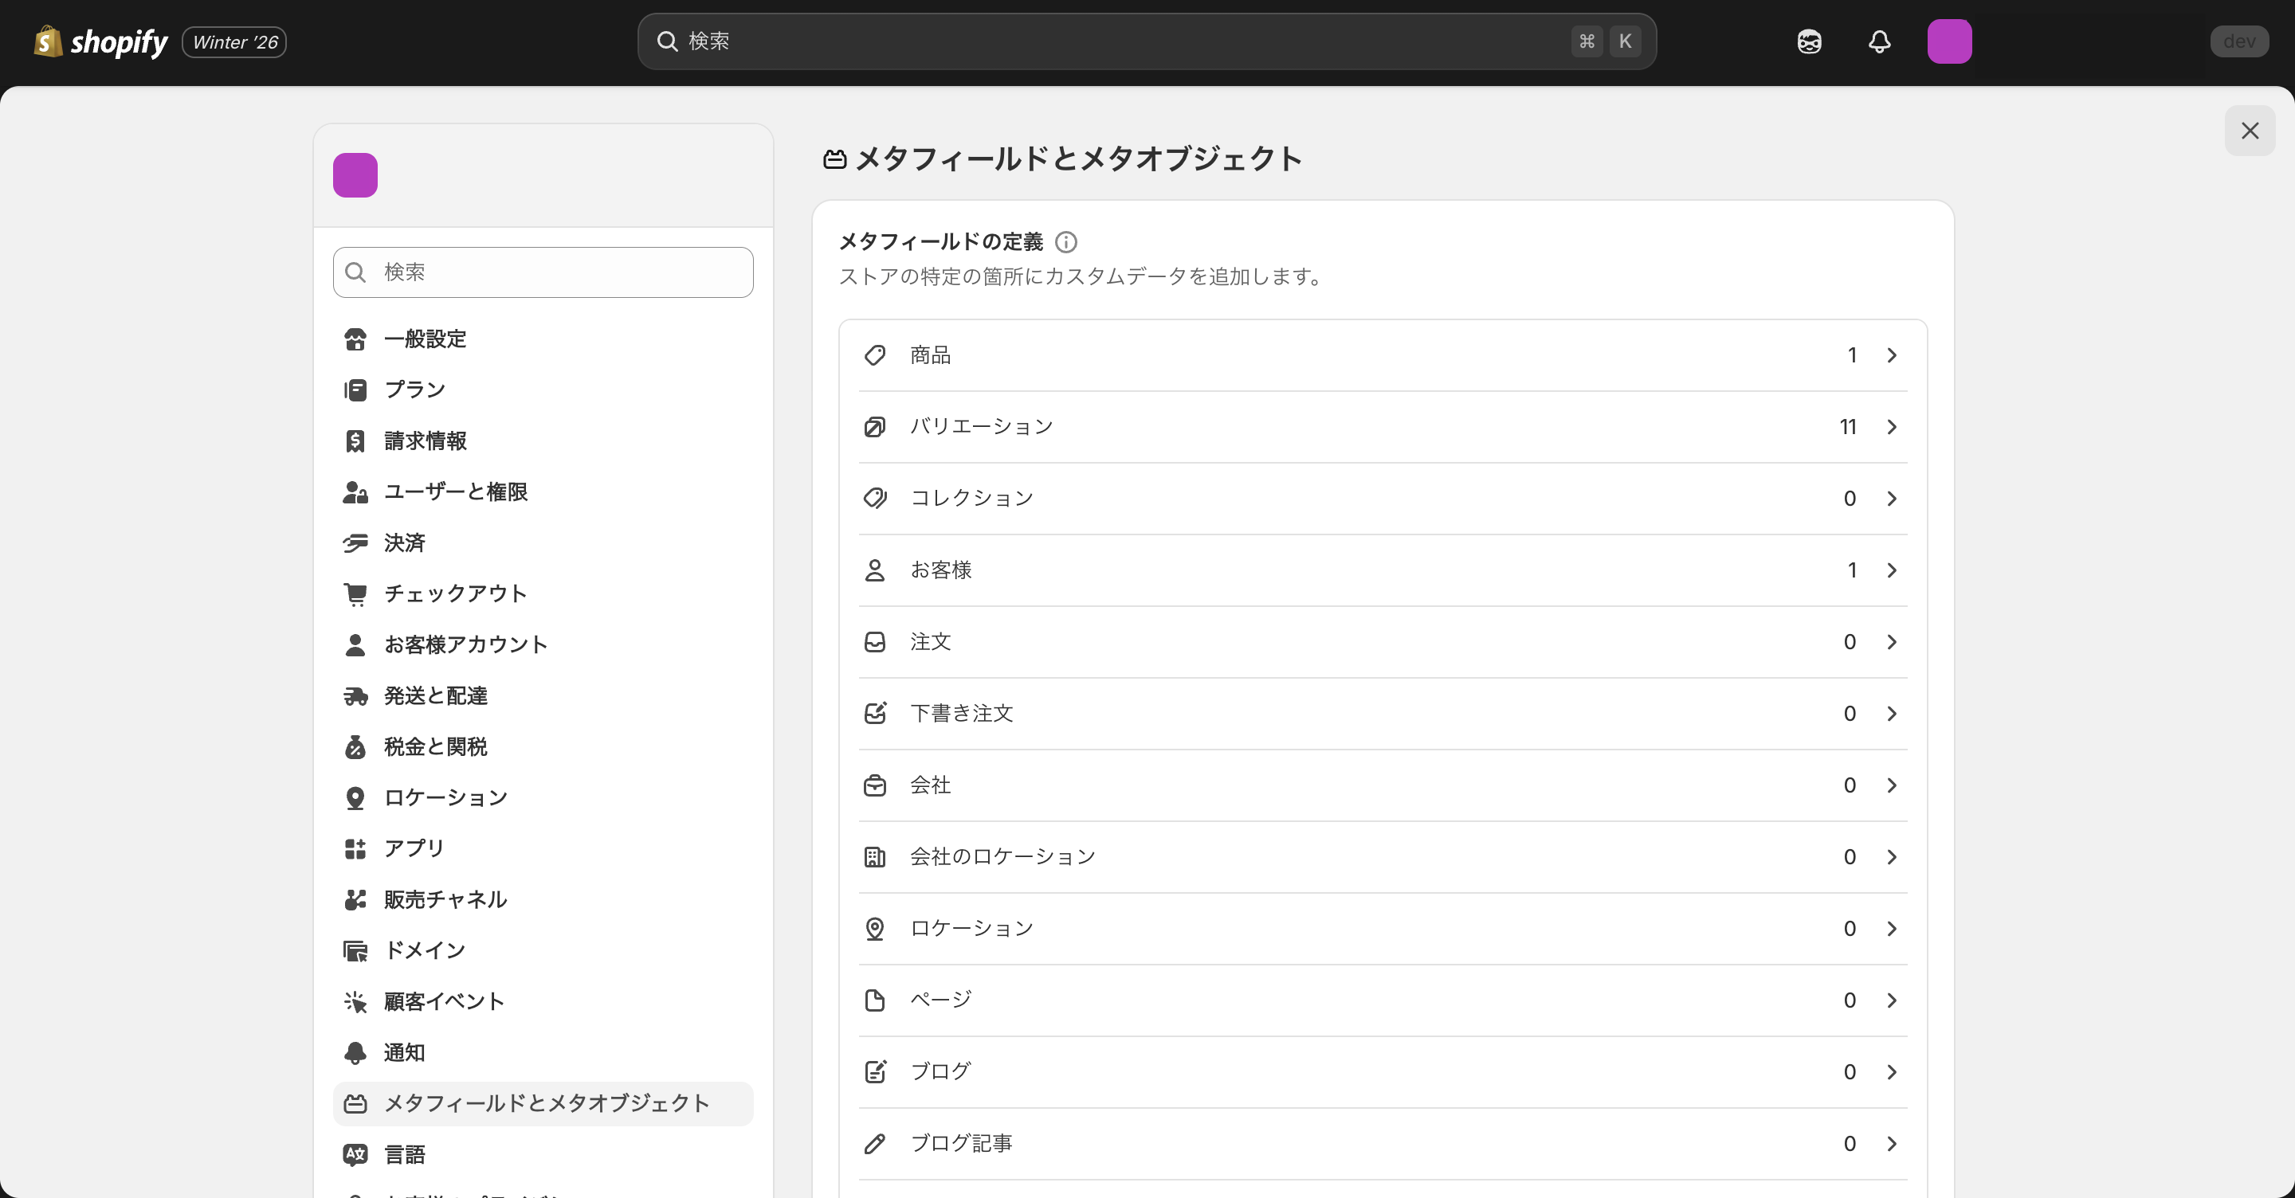
Task: Click the top 検索 search field
Action: pos(1147,41)
